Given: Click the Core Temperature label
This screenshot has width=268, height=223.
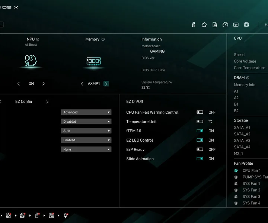Looking at the screenshot, I should [249, 68].
